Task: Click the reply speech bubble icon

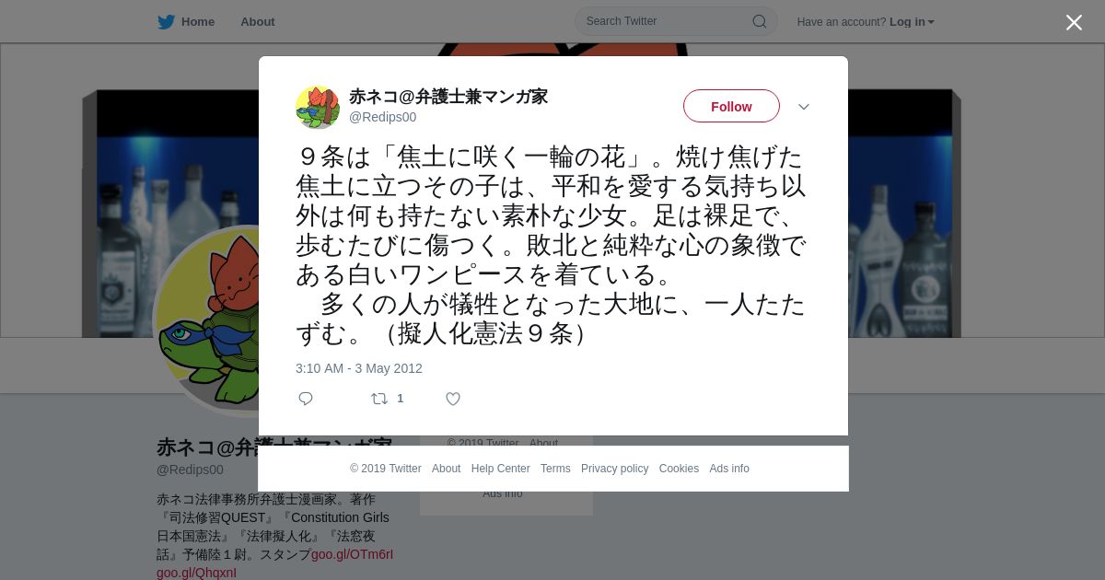Action: (x=306, y=399)
